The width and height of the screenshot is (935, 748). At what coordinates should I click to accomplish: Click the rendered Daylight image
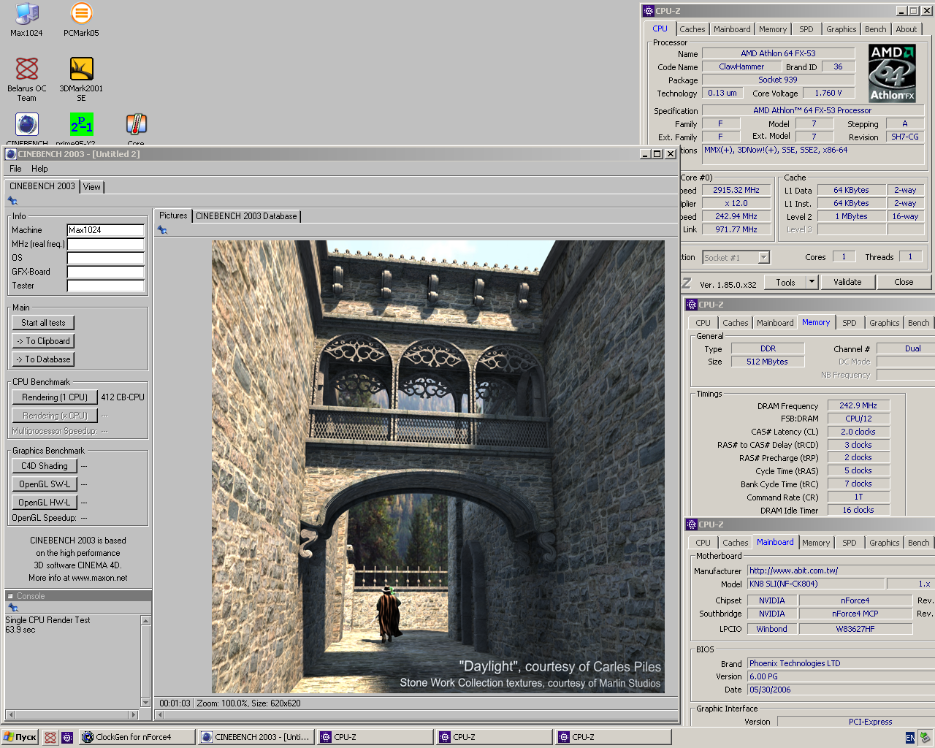[438, 467]
